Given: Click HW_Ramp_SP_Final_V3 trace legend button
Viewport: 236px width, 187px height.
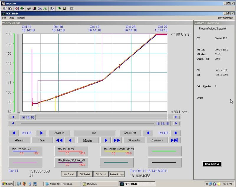Looking at the screenshot, I should pyautogui.click(x=71, y=163).
